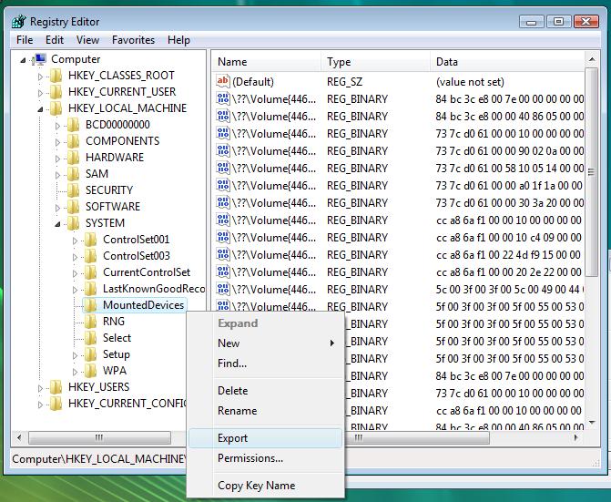The height and width of the screenshot is (502, 611).
Task: Click the WPA folder icon
Action: pos(90,371)
